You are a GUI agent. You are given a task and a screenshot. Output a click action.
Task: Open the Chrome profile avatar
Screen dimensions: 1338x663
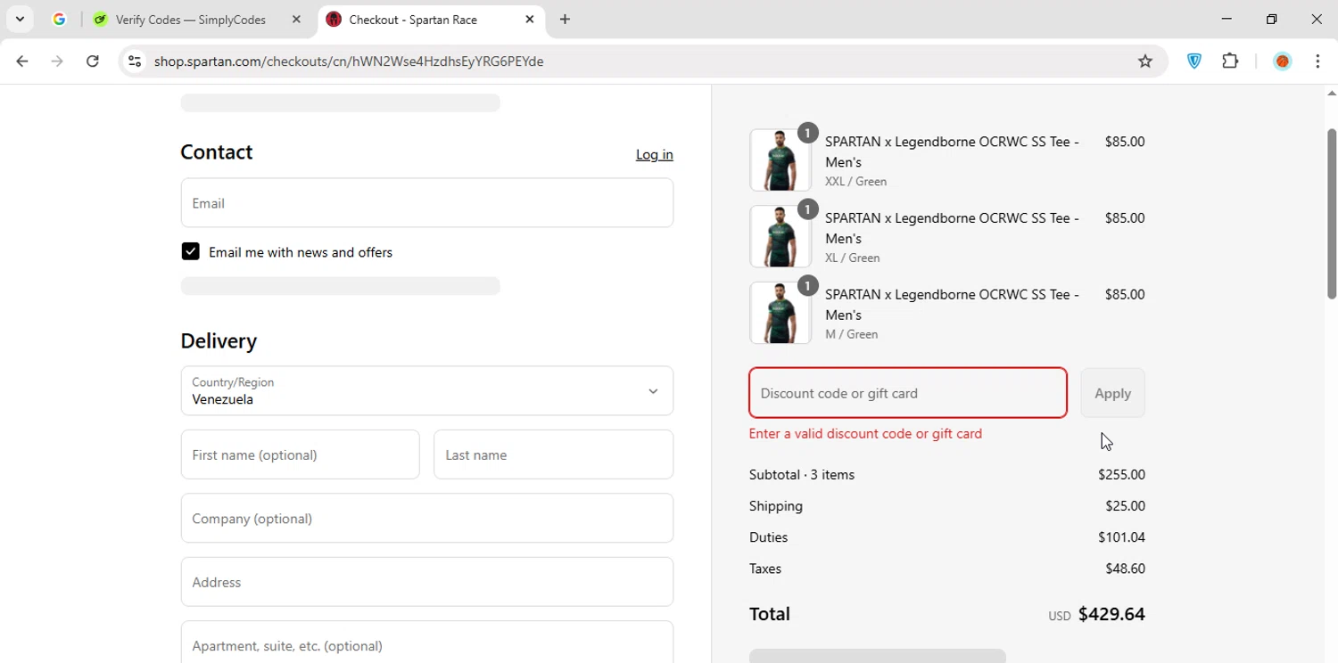point(1283,61)
